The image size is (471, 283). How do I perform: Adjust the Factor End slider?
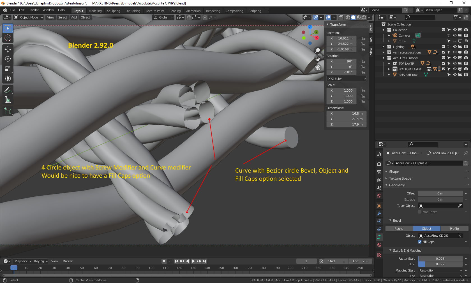440,264
